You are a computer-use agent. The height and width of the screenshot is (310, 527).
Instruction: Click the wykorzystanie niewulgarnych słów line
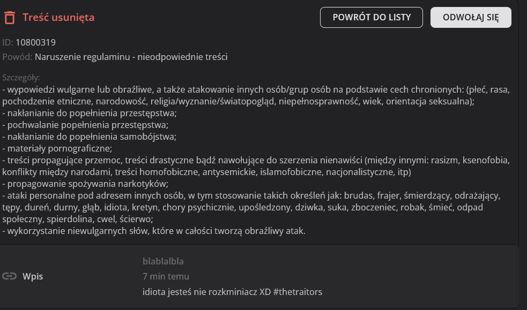coord(154,231)
